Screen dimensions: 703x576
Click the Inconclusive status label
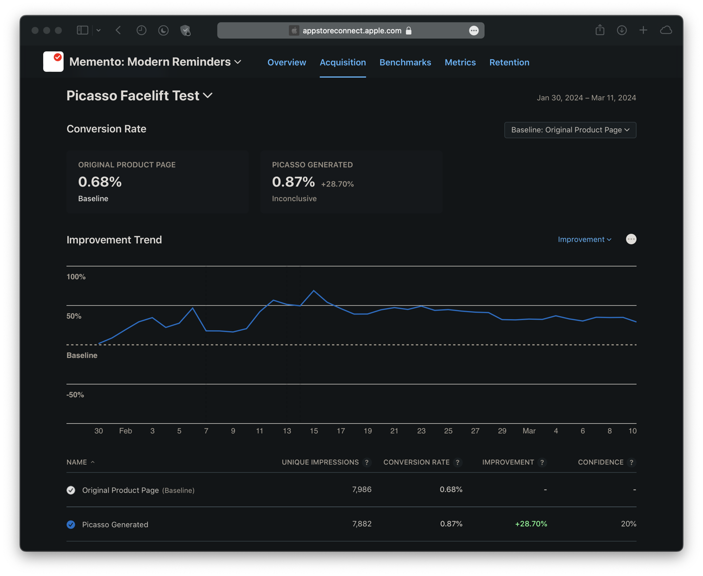pos(294,199)
